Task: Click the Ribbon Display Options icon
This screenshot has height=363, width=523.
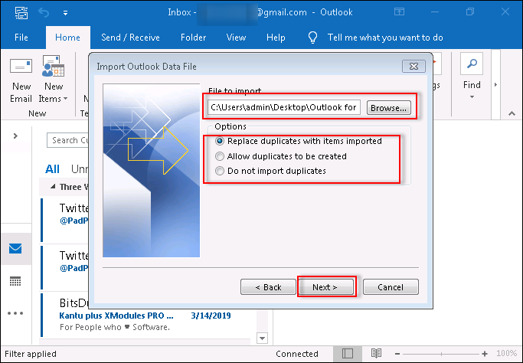Action: 399,12
